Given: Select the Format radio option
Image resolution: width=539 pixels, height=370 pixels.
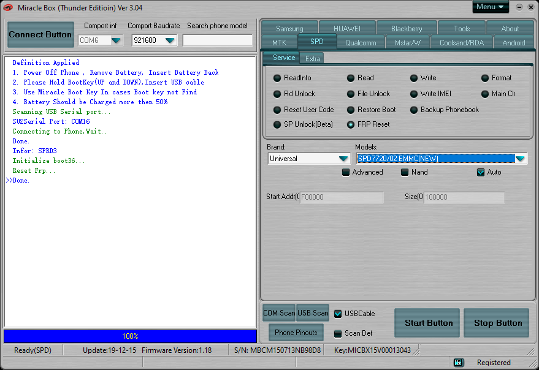Looking at the screenshot, I should pyautogui.click(x=496, y=78).
